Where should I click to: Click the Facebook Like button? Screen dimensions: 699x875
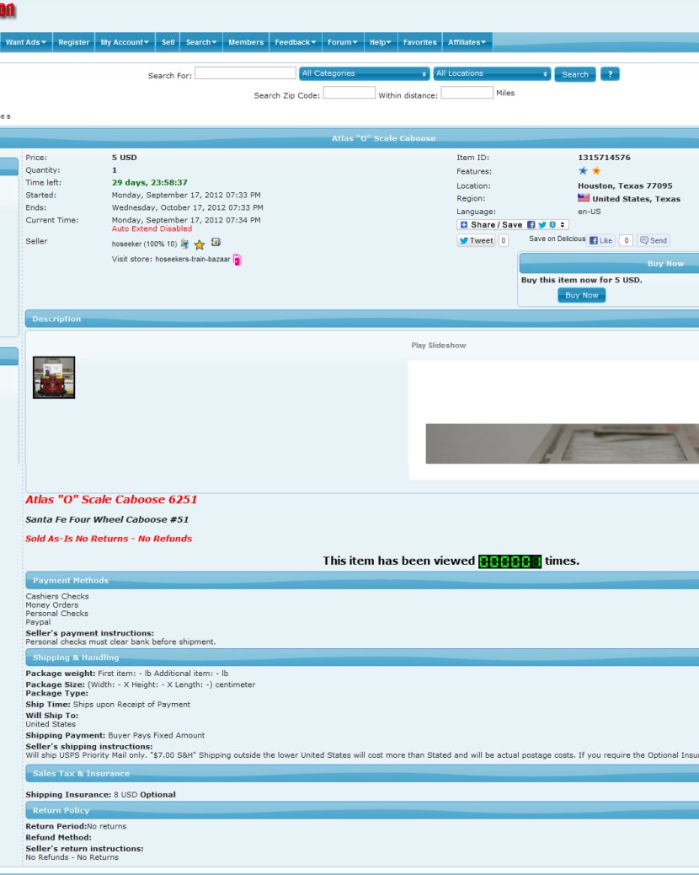coord(601,240)
